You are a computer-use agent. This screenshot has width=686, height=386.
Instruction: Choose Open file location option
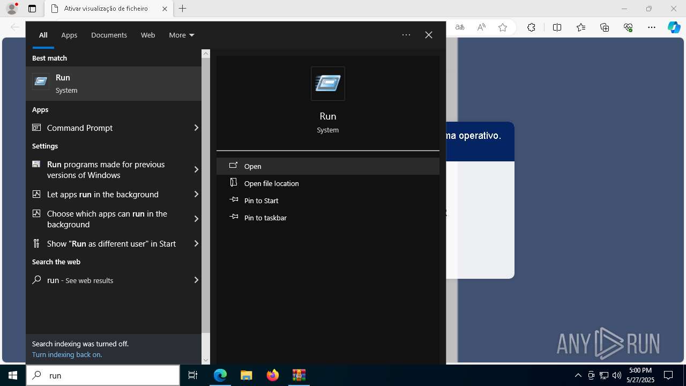[328, 183]
